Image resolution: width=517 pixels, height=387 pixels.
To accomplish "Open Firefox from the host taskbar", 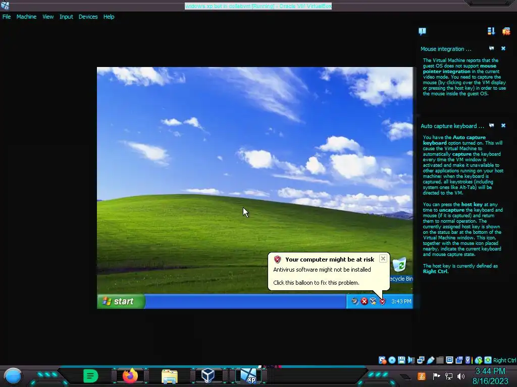I will tap(130, 376).
